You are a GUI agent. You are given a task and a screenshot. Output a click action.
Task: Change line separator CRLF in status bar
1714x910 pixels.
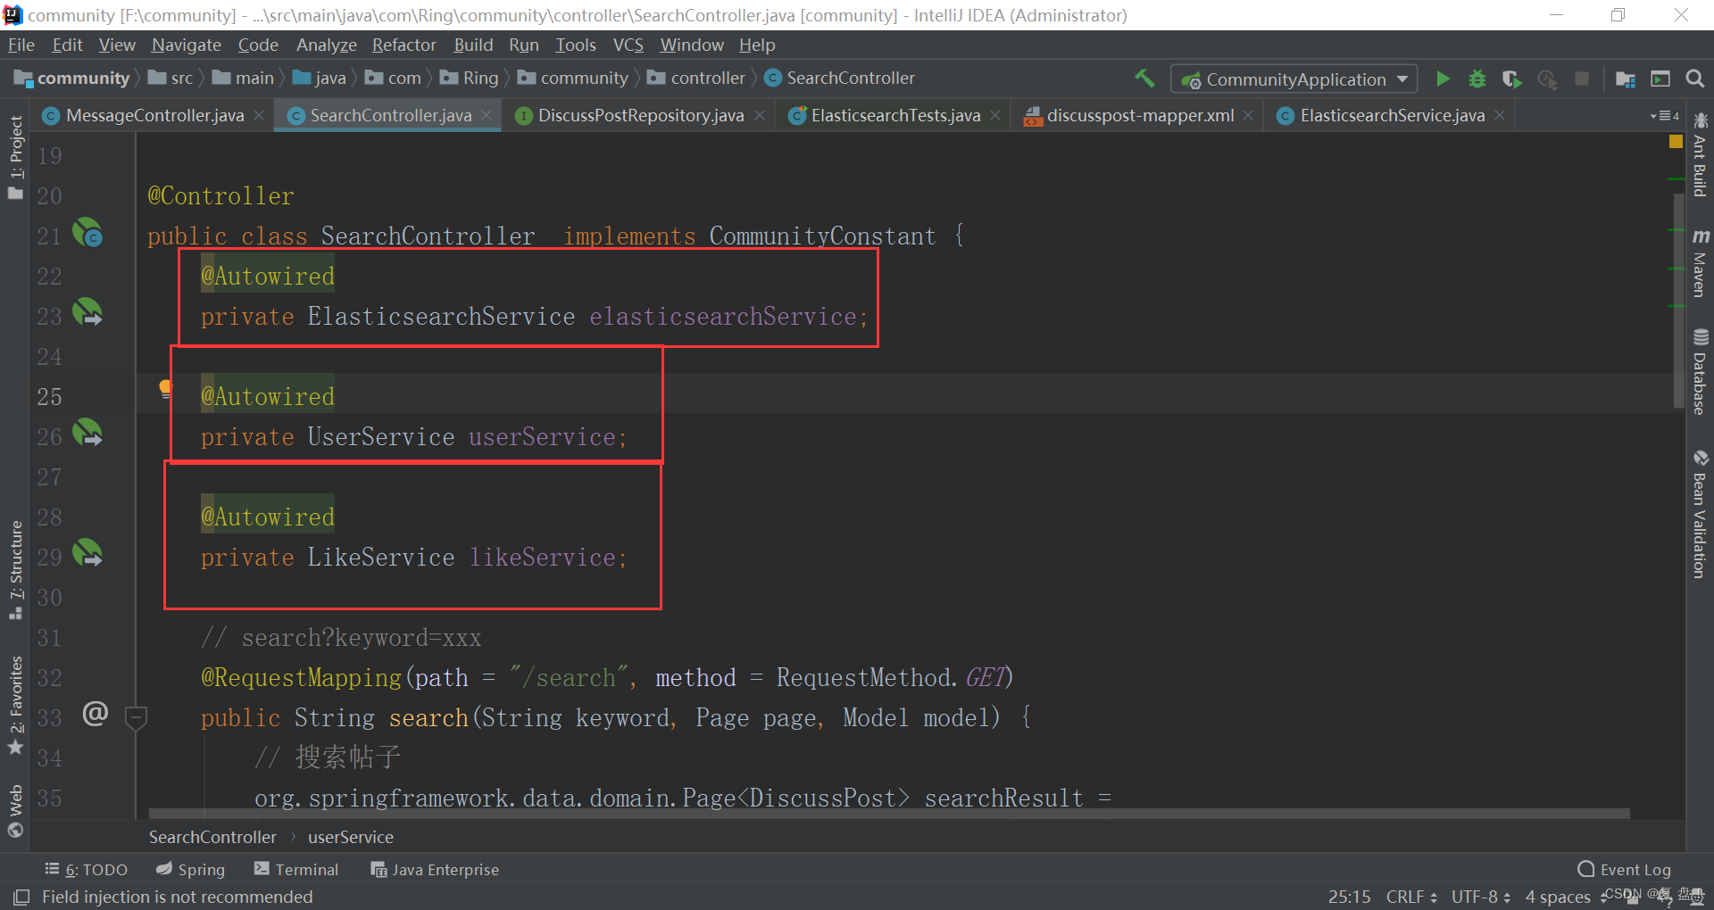click(1411, 897)
